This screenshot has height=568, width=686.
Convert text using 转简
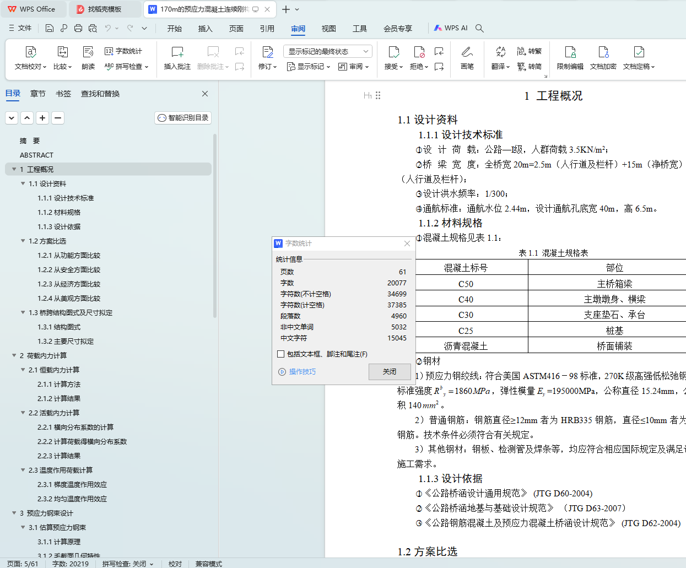(530, 66)
